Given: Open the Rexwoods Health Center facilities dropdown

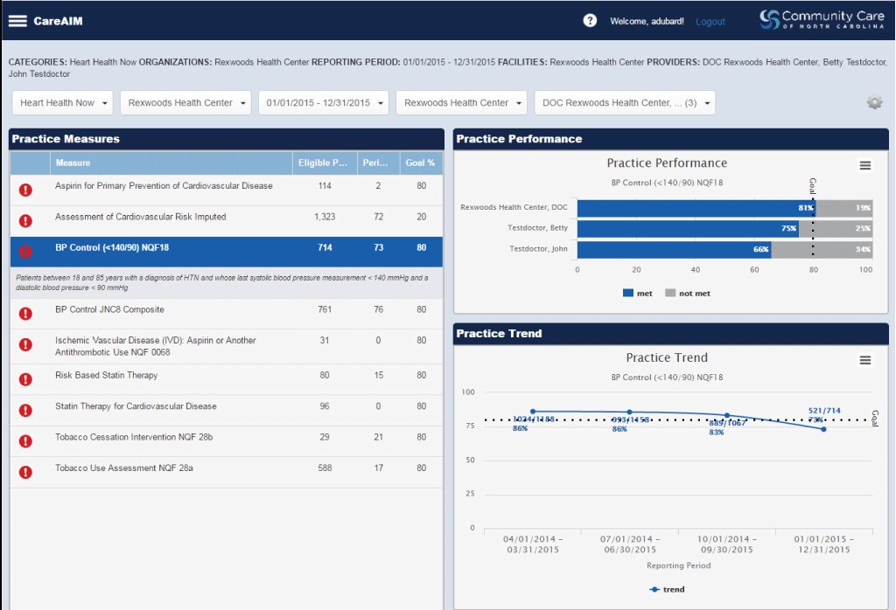Looking at the screenshot, I should coord(462,103).
